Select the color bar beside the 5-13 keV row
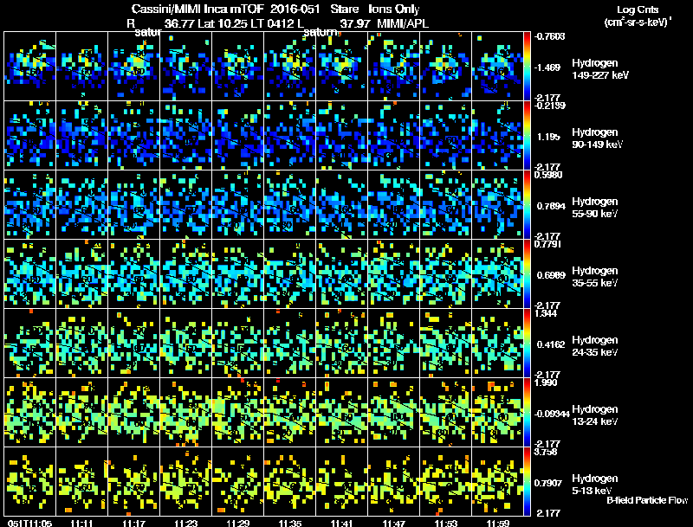Screen dimensions: 693x527 click(527, 482)
